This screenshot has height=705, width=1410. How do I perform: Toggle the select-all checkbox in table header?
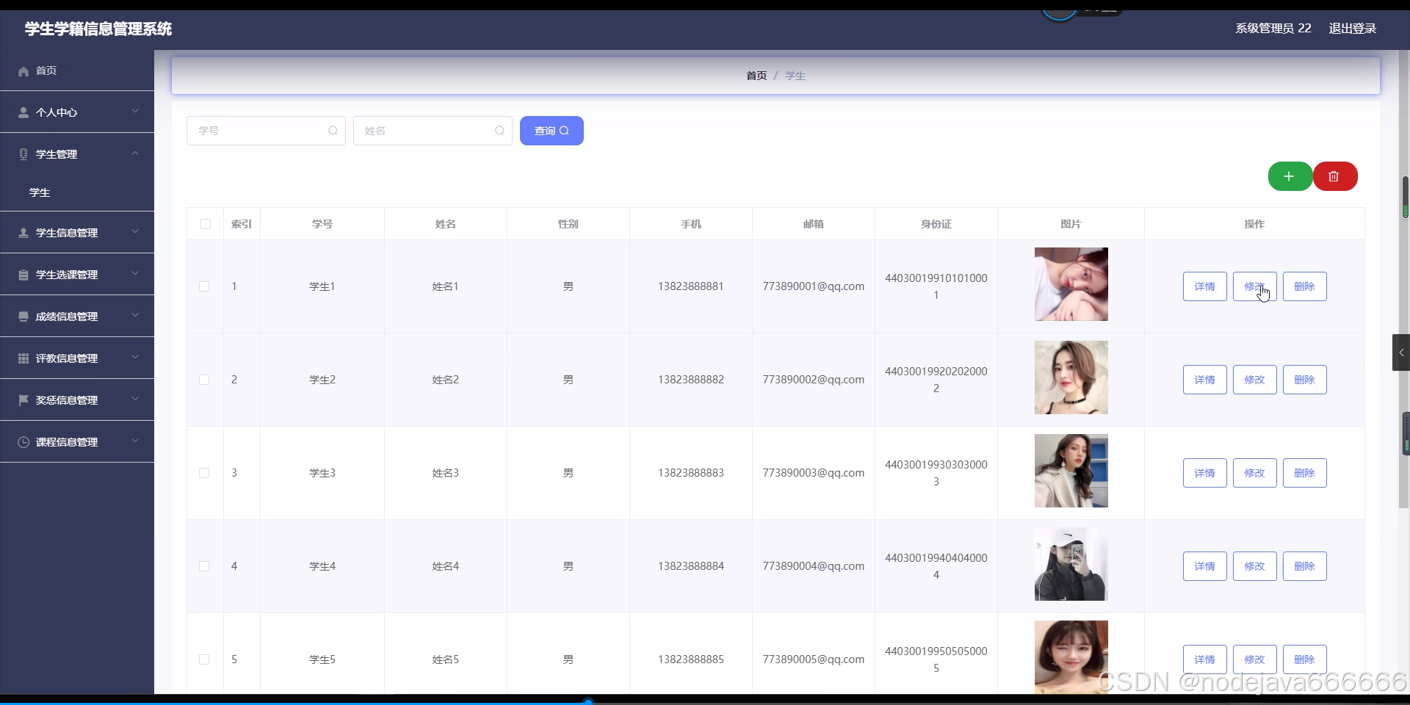pyautogui.click(x=206, y=224)
